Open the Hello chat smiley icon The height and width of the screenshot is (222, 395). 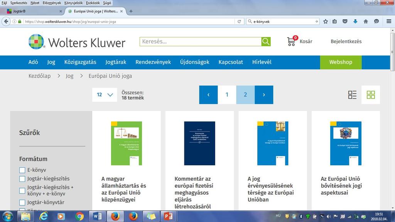point(376,22)
